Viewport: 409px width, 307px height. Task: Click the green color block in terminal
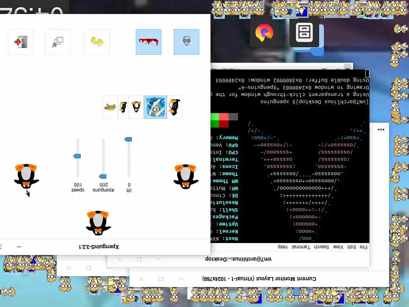pyautogui.click(x=214, y=120)
